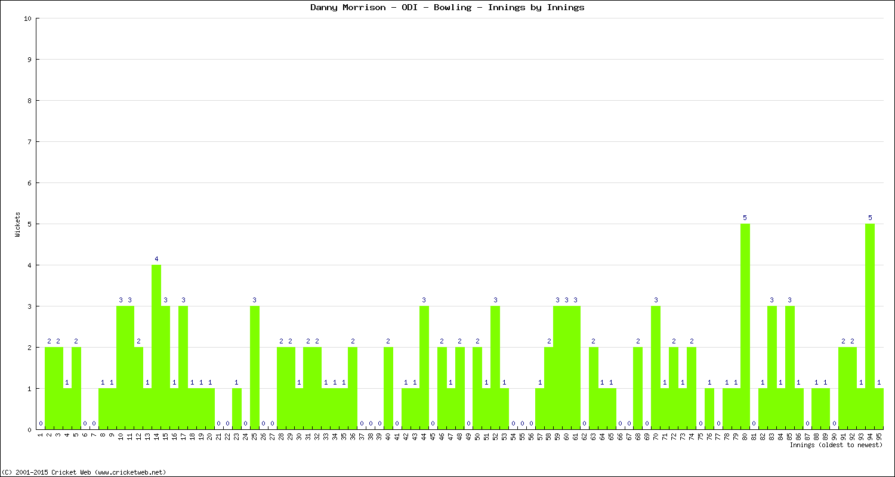895x477 pixels.
Task: Select the two-wicket bar at innings 63
Action: pos(594,388)
